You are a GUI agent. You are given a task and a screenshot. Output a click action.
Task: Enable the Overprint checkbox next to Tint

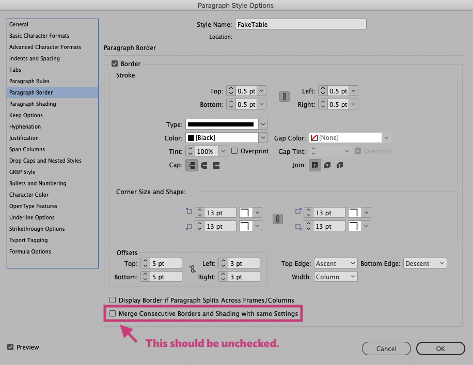coord(234,151)
